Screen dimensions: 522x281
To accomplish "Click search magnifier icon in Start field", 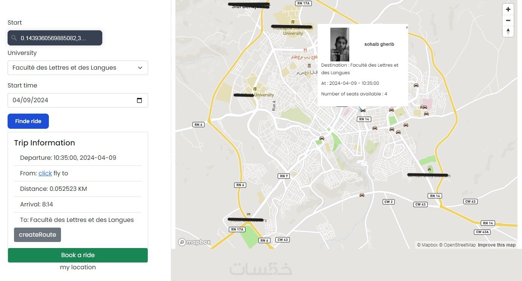I will 14,38.
